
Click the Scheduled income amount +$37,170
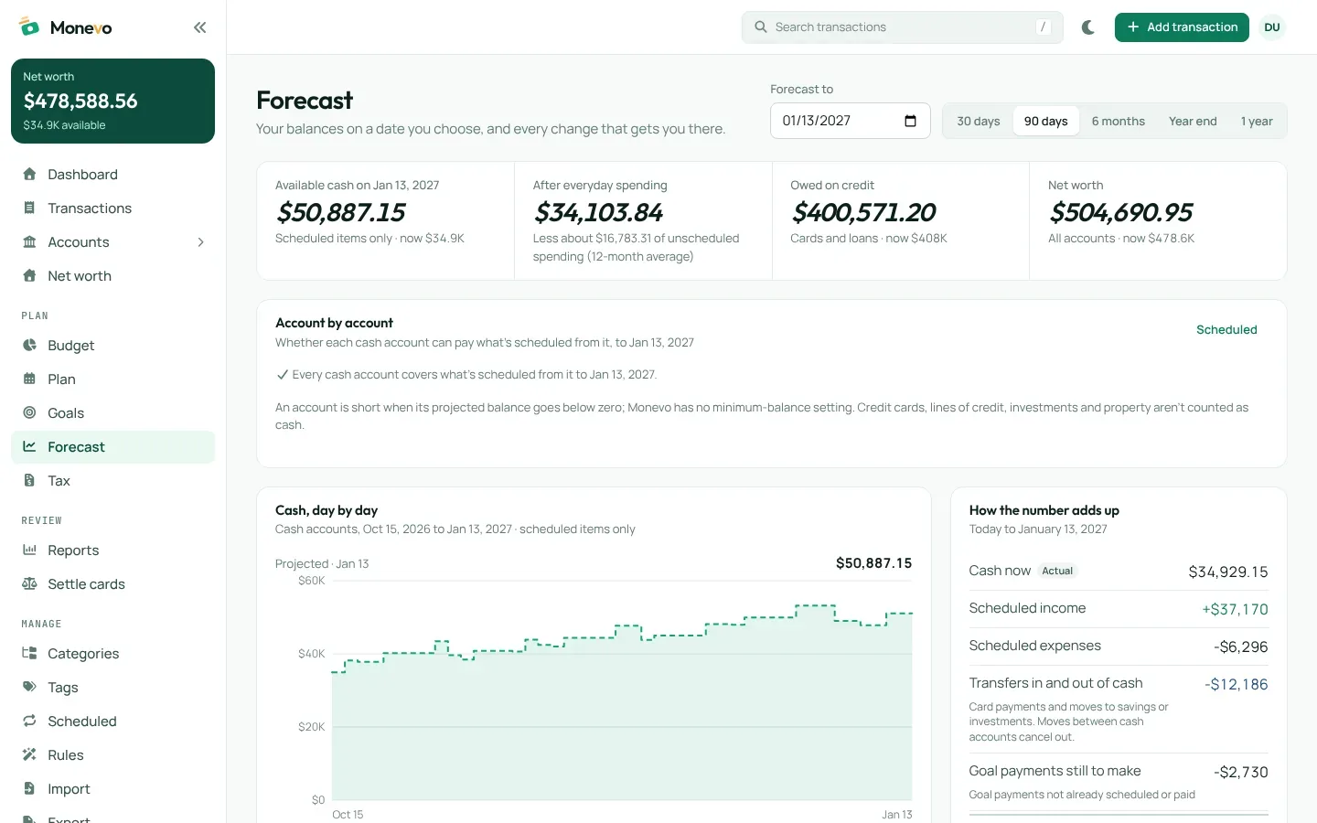tap(1235, 609)
